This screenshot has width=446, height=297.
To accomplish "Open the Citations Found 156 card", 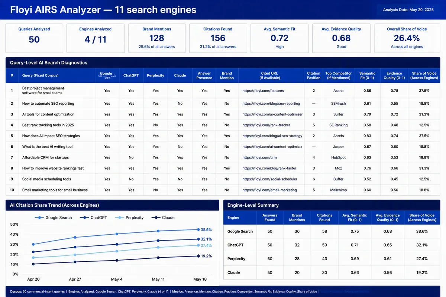I will 218,38.
